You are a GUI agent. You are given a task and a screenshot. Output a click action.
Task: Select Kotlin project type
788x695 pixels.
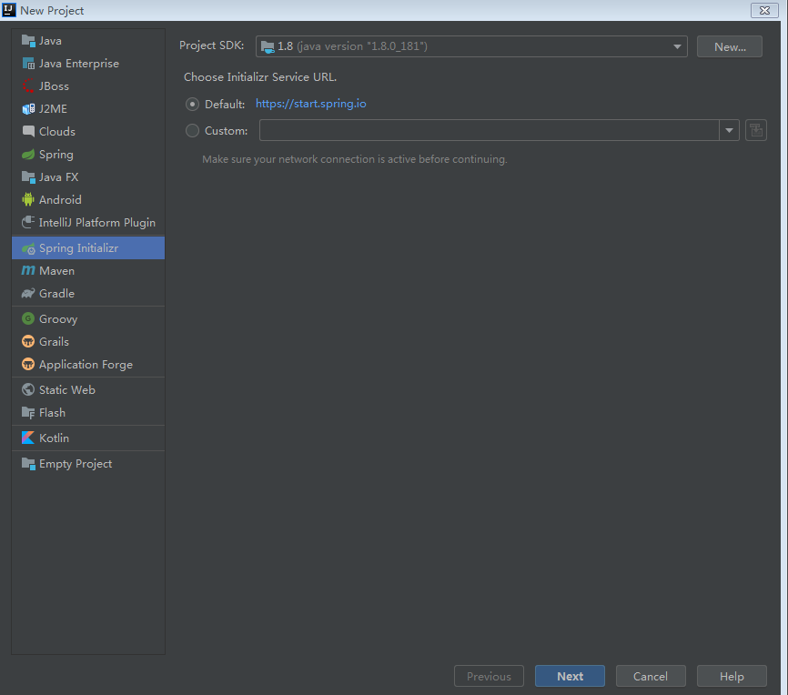88,438
